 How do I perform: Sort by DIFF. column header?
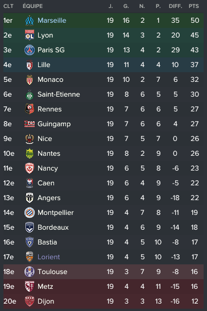tap(176, 6)
